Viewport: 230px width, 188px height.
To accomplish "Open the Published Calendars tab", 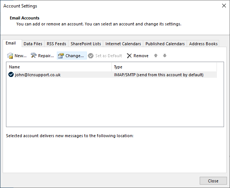I will click(x=165, y=44).
